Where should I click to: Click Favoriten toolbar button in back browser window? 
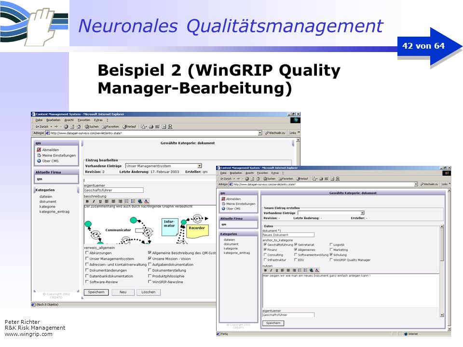pyautogui.click(x=110, y=127)
